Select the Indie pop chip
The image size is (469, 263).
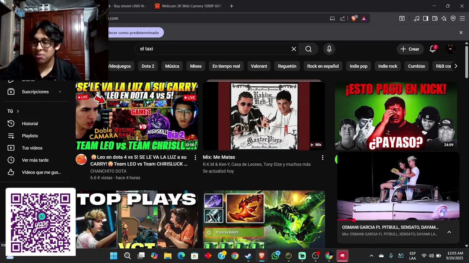tap(358, 66)
